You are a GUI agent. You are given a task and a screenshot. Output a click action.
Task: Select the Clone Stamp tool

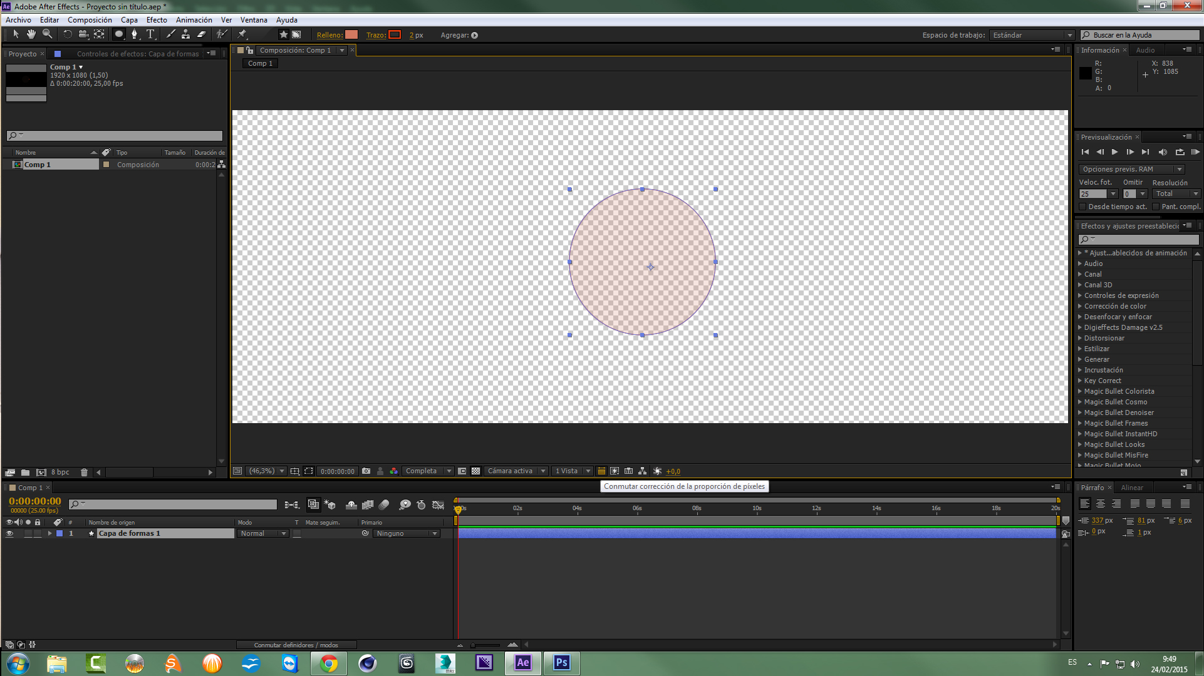(186, 34)
